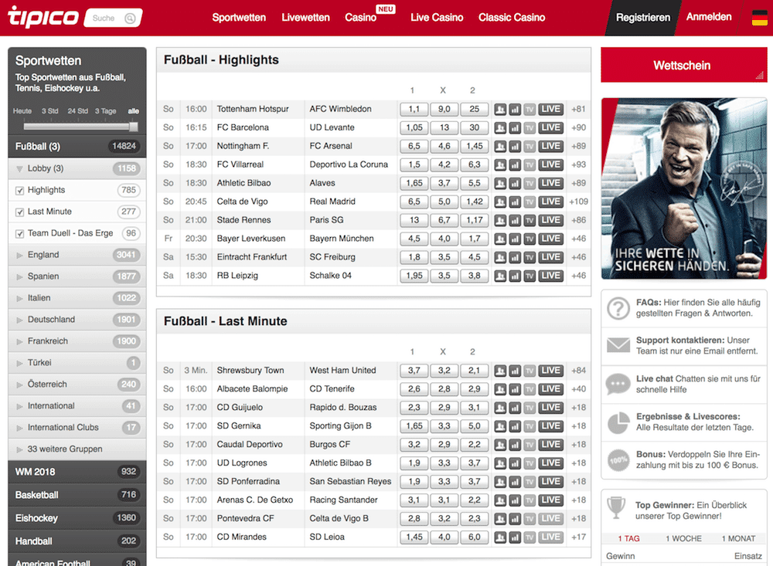Click the tipico logo
The width and height of the screenshot is (773, 566).
43,17
